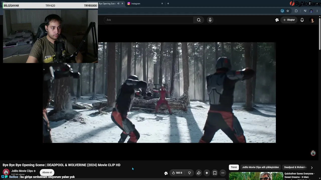Click the Deadpool video player
Viewport: 321px width, 180px height.
coord(159,92)
